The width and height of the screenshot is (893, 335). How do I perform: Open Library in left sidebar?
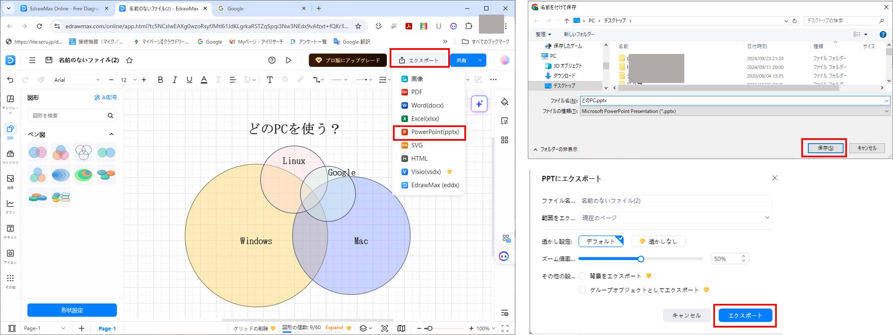tap(10, 157)
